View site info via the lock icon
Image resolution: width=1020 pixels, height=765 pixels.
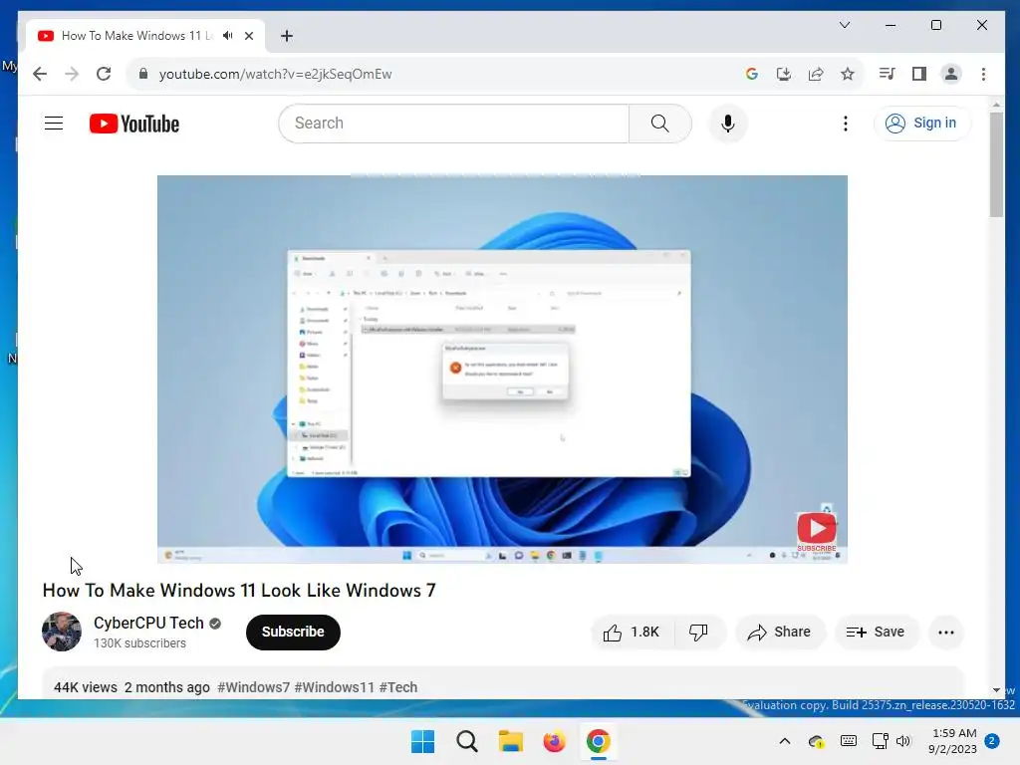[x=143, y=74]
